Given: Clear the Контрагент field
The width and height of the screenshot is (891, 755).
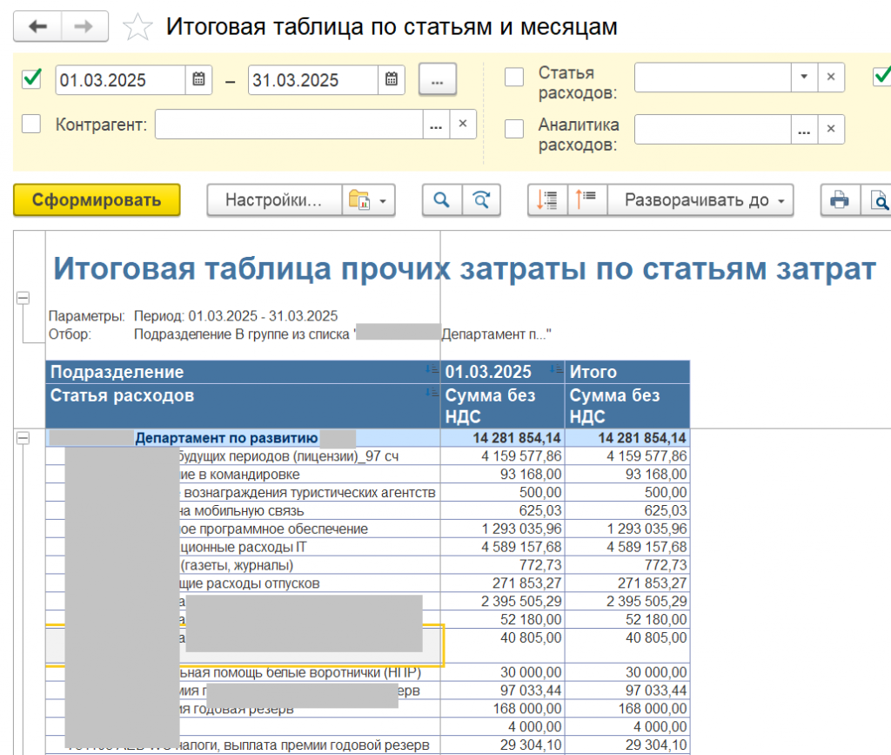Looking at the screenshot, I should tap(463, 124).
